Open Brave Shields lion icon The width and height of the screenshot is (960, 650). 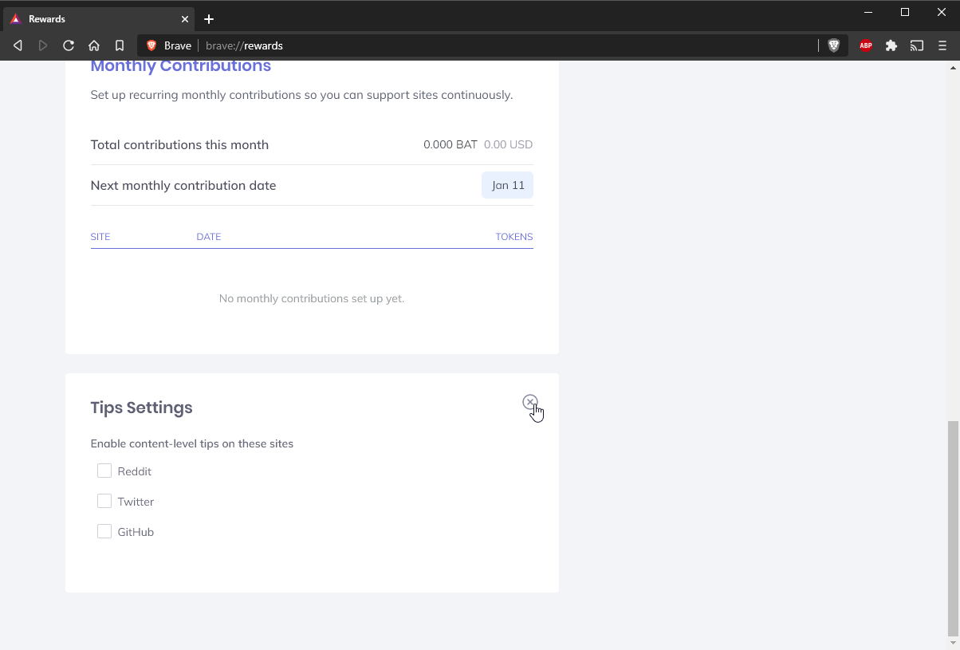click(834, 45)
